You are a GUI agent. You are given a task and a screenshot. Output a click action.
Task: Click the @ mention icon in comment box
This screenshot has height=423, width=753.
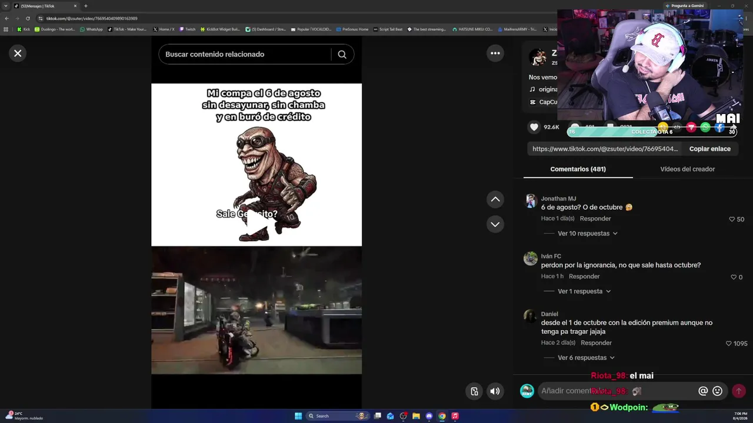[x=703, y=391]
